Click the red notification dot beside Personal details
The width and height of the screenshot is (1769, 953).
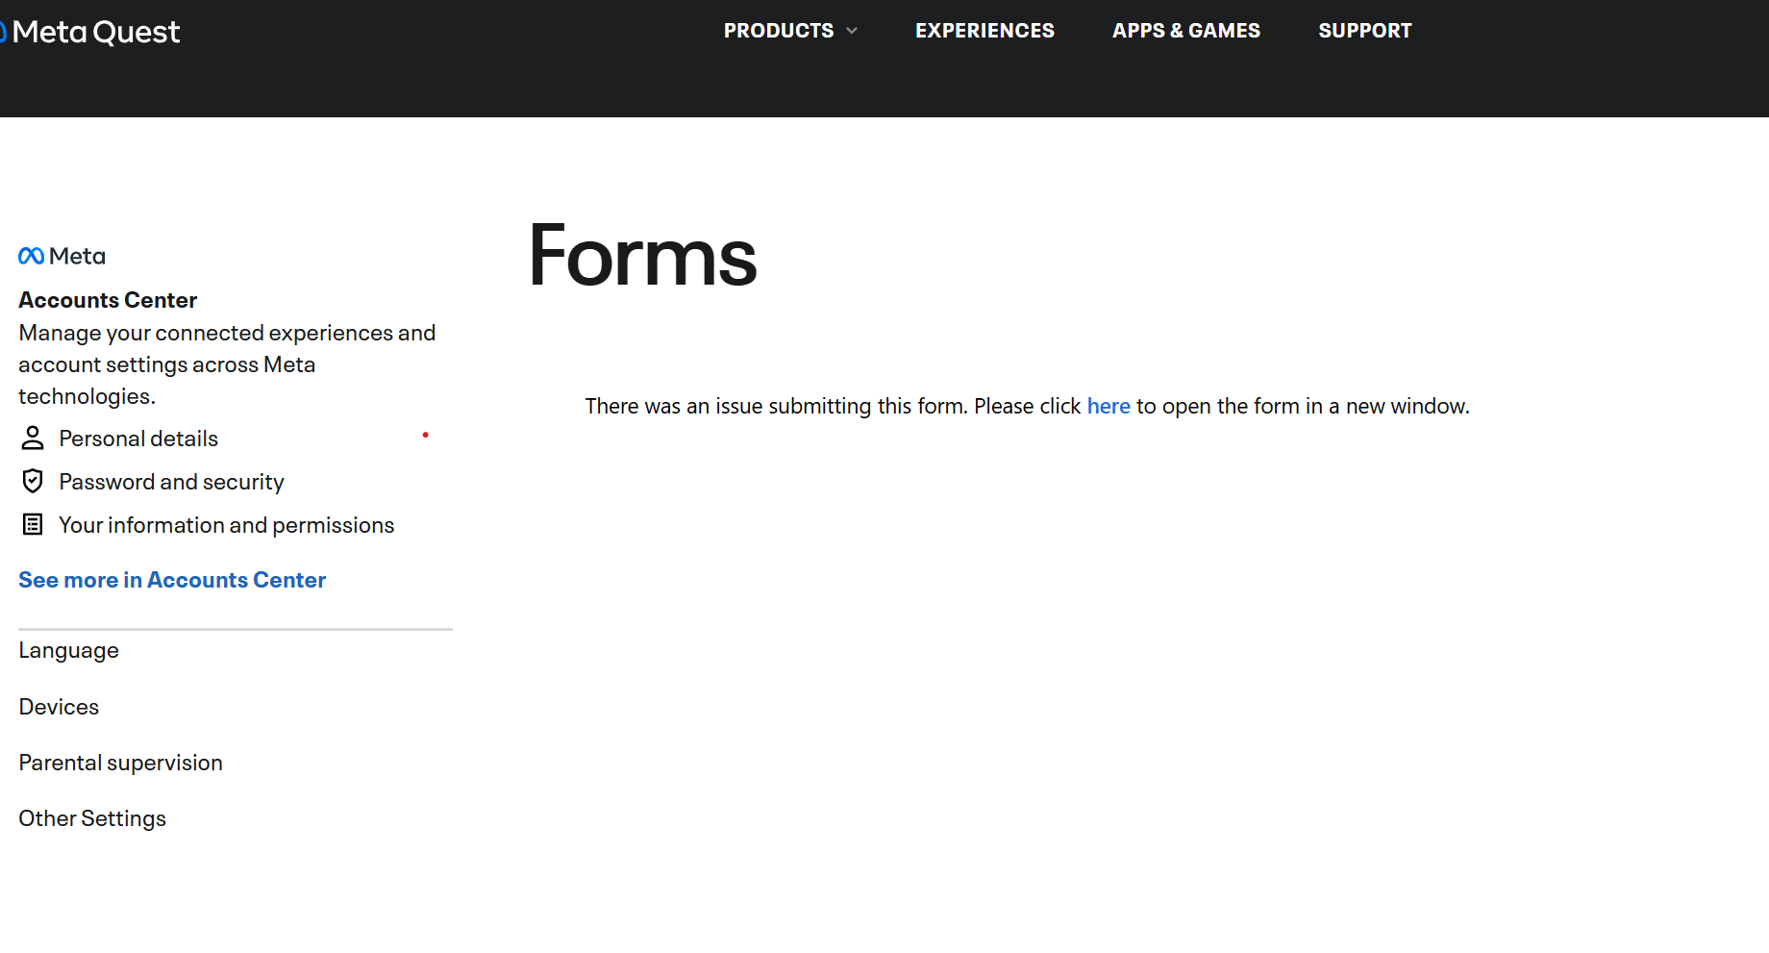click(x=425, y=436)
